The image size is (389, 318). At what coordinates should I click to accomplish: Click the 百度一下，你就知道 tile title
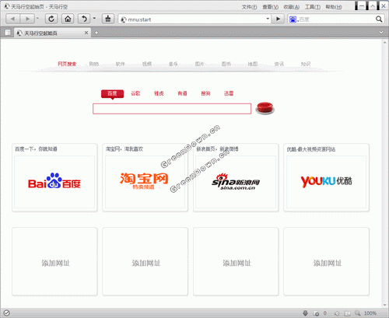[36, 149]
